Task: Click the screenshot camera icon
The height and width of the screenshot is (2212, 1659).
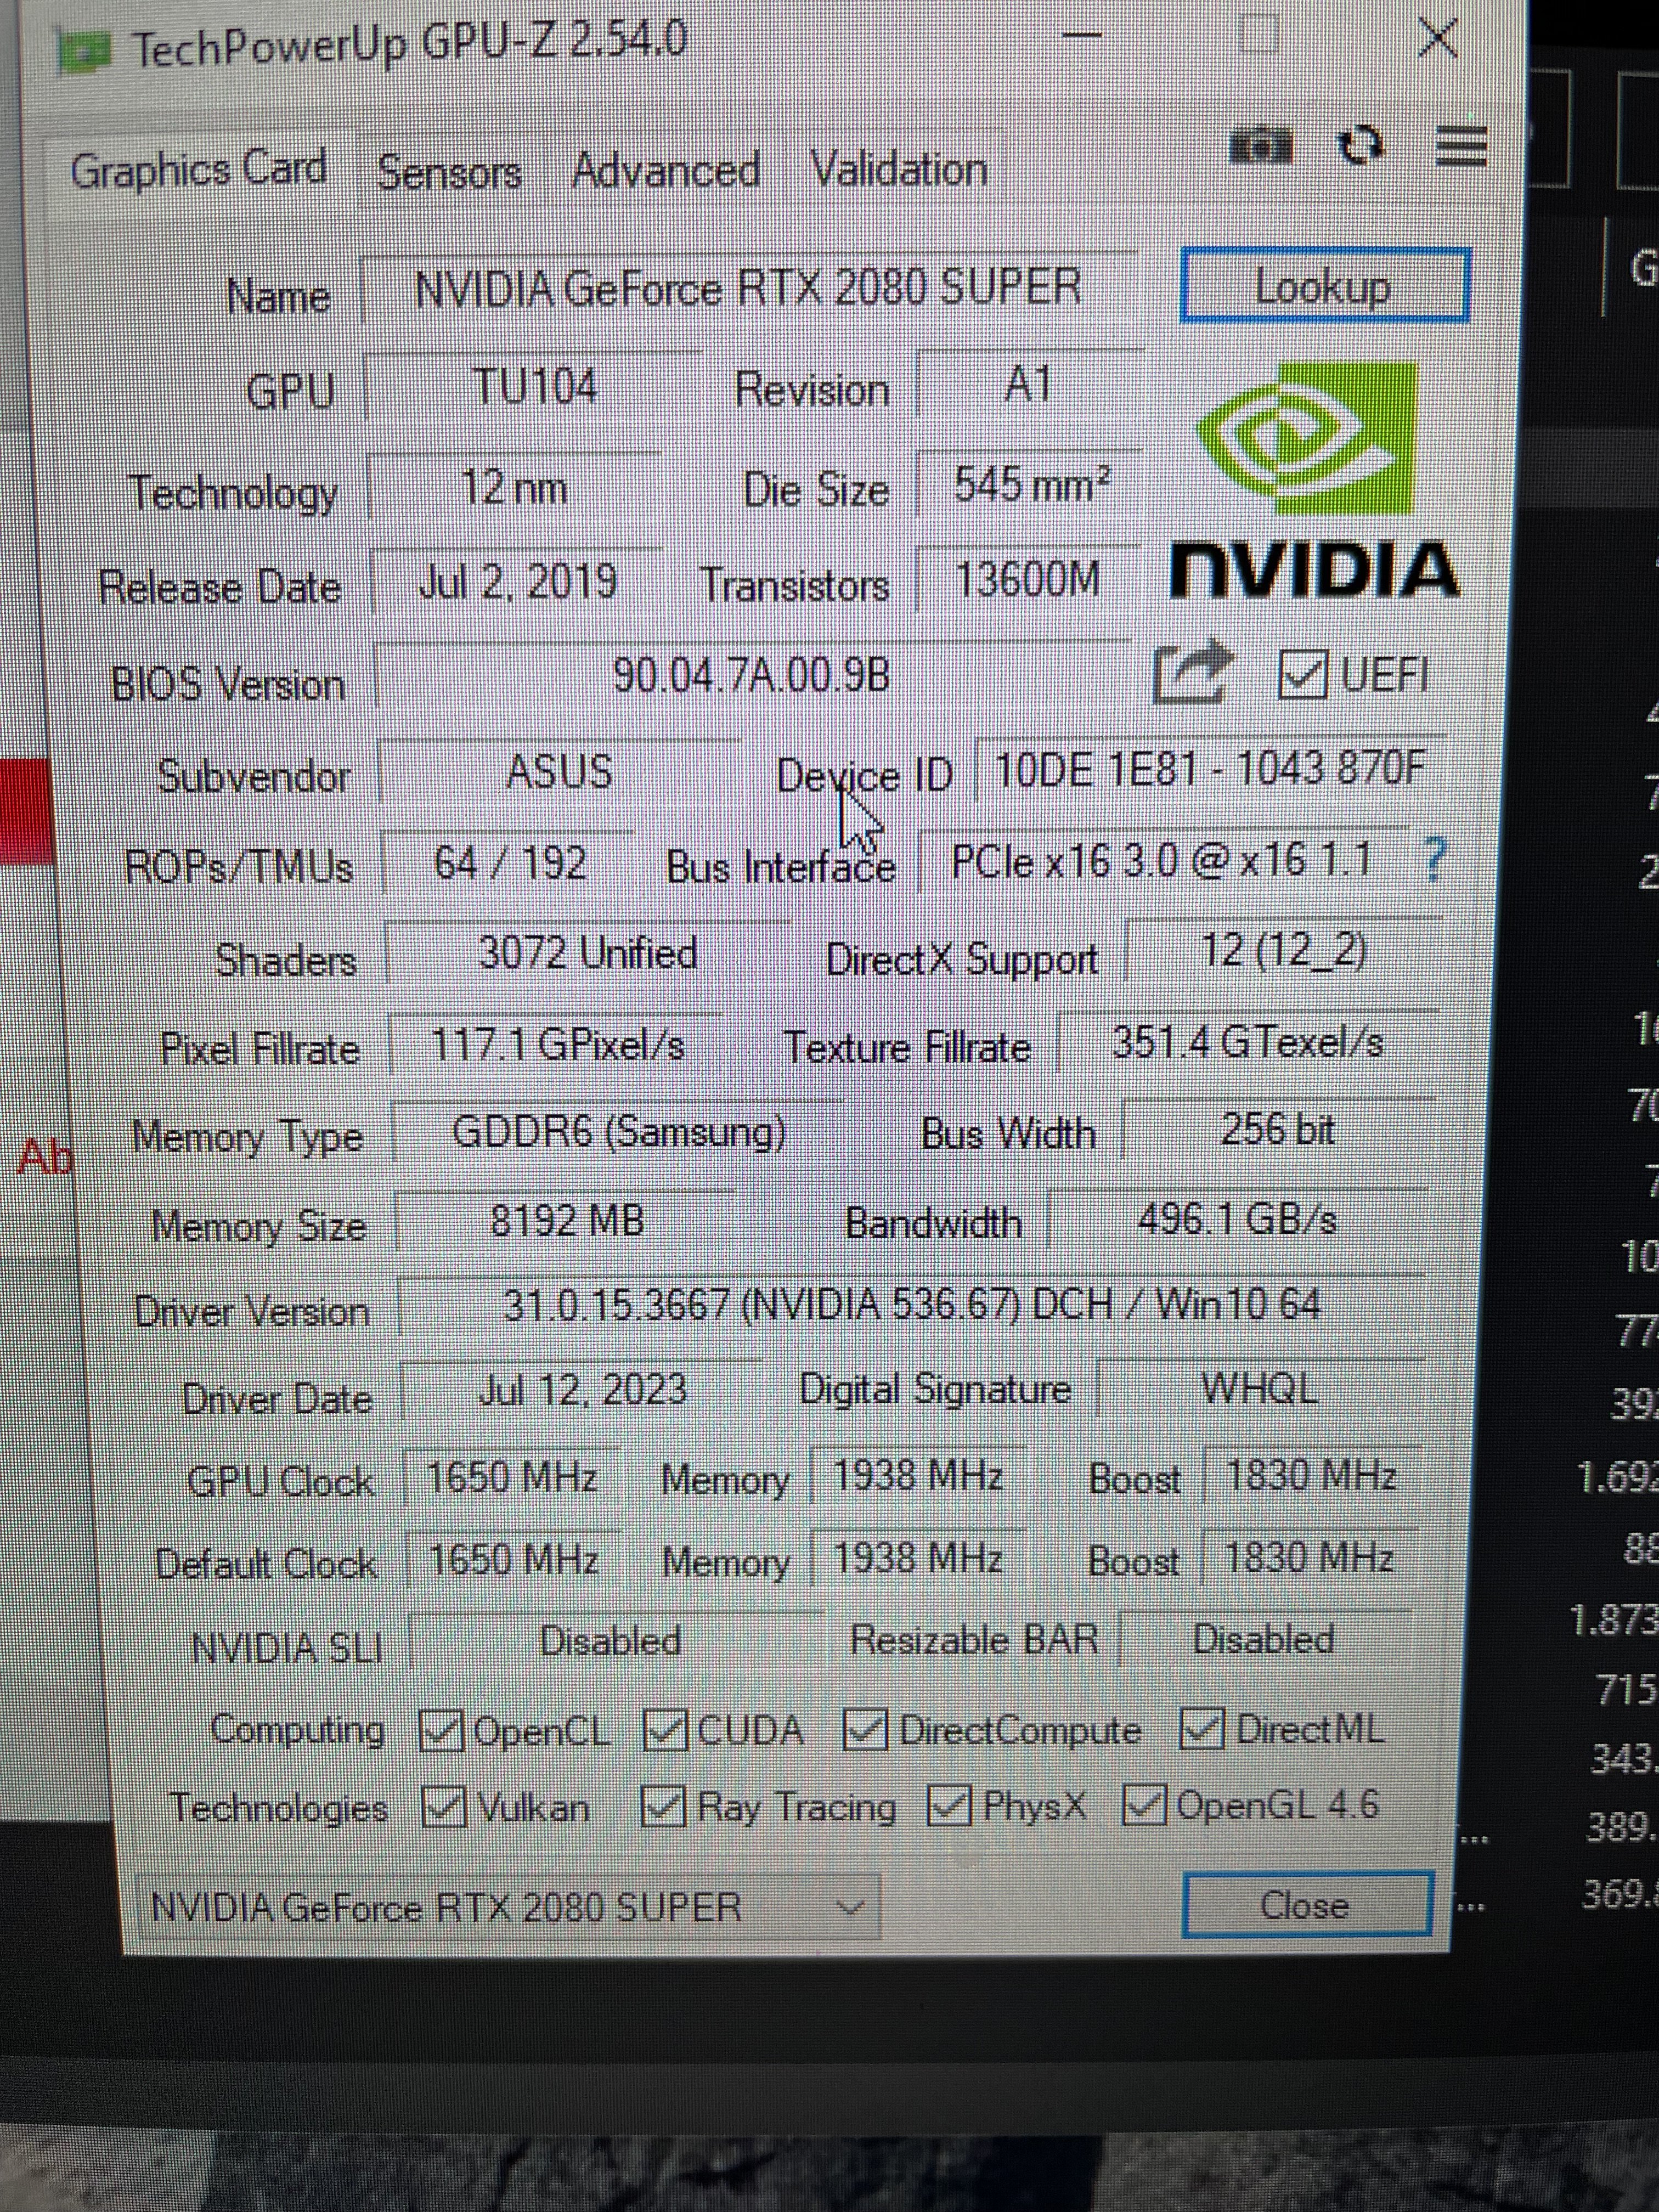Action: tap(1261, 147)
